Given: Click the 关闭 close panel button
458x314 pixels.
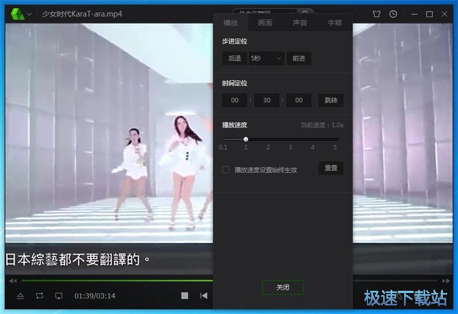Looking at the screenshot, I should tap(283, 288).
